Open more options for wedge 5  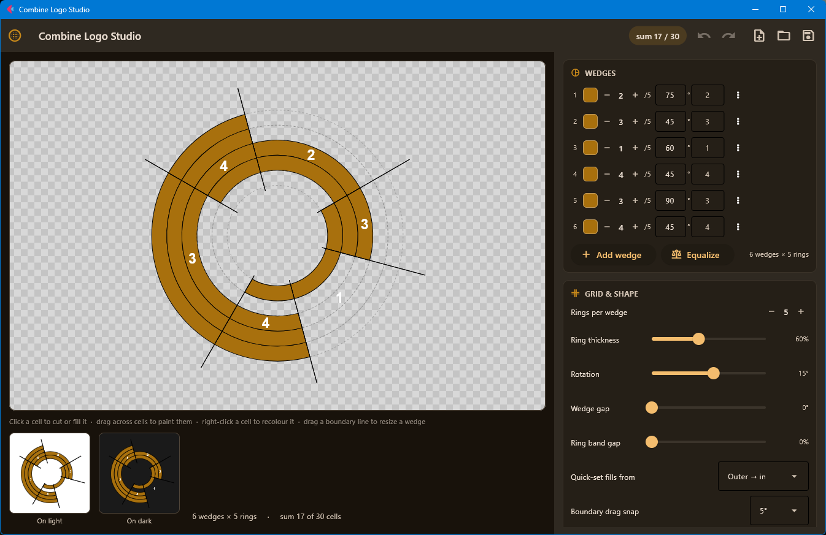click(738, 200)
